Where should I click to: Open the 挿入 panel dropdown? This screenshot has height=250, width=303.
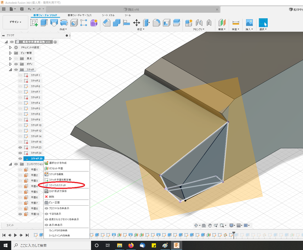tap(249, 29)
